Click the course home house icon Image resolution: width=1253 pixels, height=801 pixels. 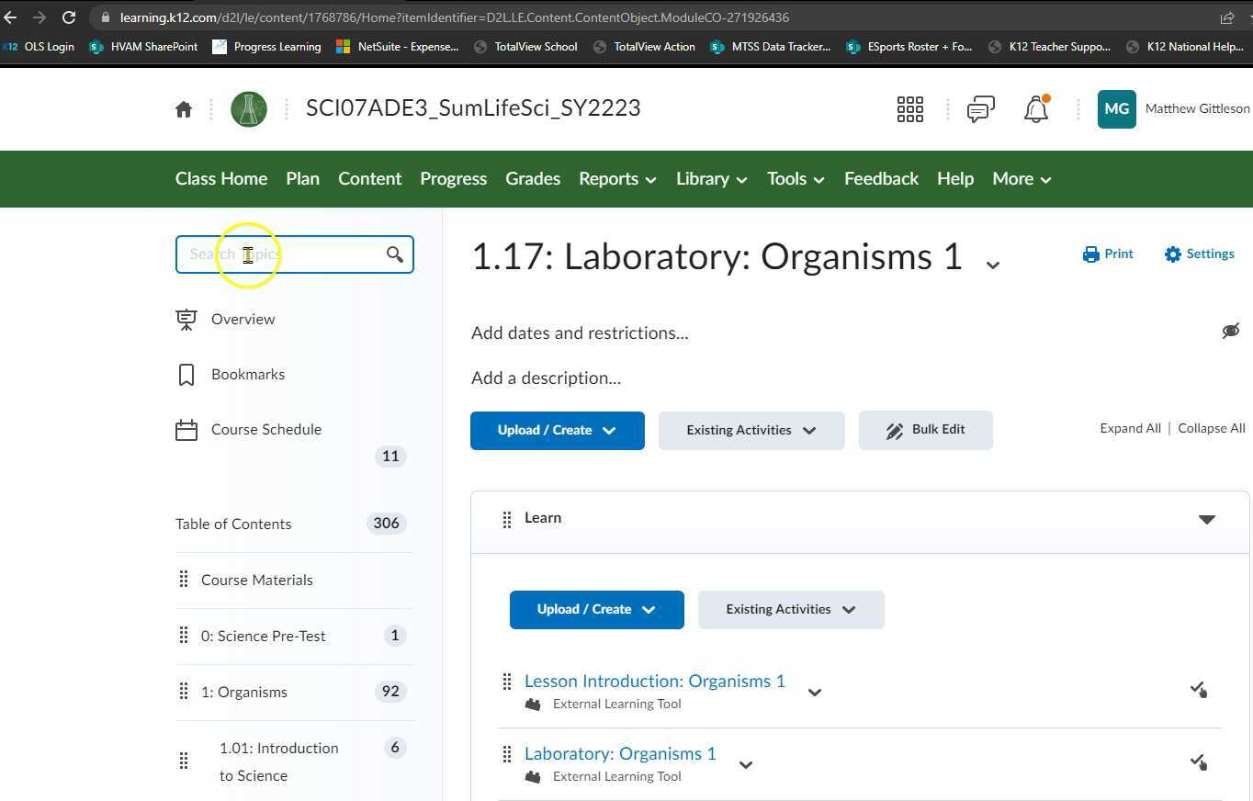click(183, 108)
